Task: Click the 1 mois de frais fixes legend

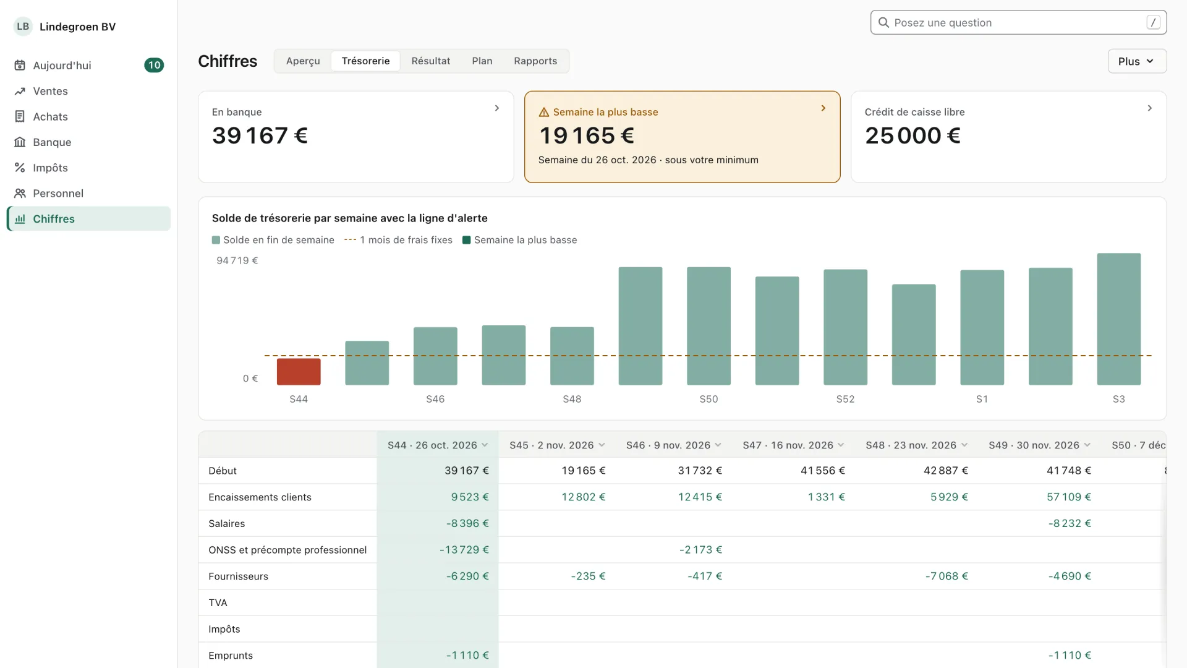Action: 398,240
